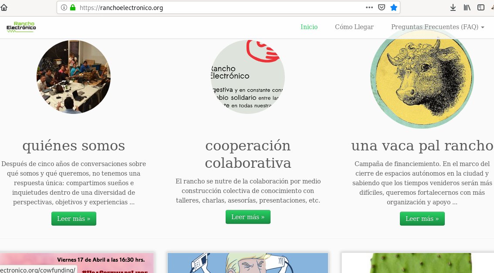Viewport: 494px width, 273px height.
Task: Open the Cómo Llegar navigation item
Action: [x=355, y=27]
